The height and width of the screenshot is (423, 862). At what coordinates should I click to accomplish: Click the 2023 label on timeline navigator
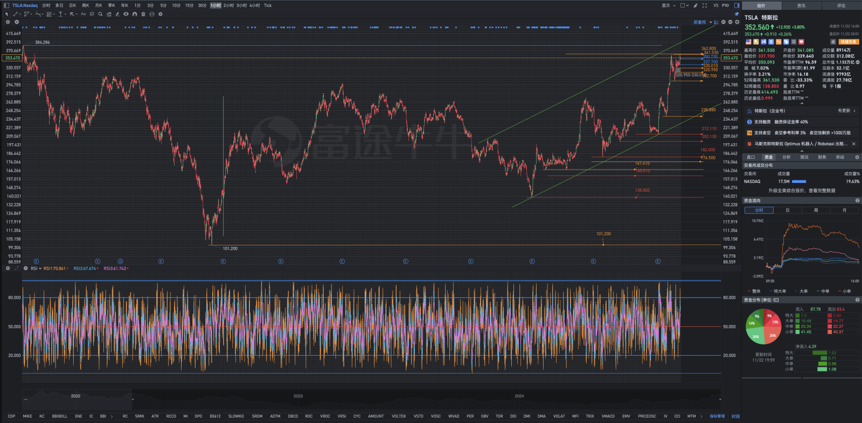(298, 396)
